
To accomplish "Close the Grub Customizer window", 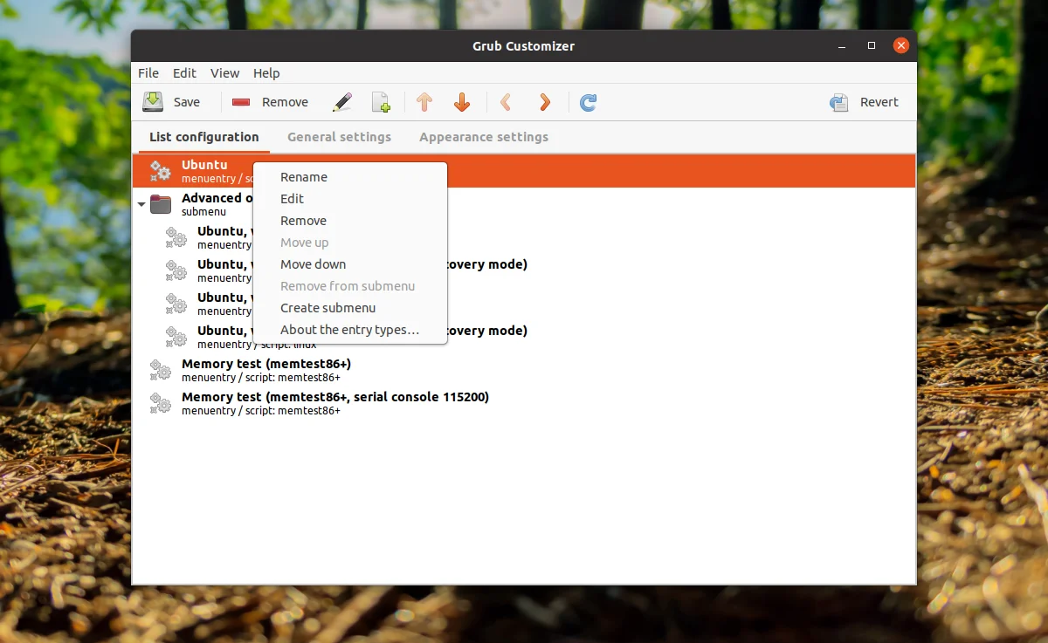I will pyautogui.click(x=900, y=45).
